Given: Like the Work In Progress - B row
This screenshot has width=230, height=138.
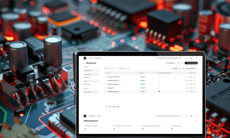Looking at the screenshot, I should [195, 84].
